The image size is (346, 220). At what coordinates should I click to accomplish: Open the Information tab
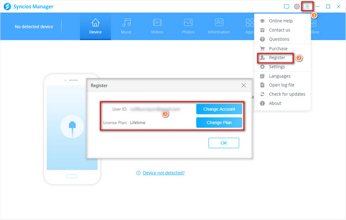pyautogui.click(x=219, y=26)
